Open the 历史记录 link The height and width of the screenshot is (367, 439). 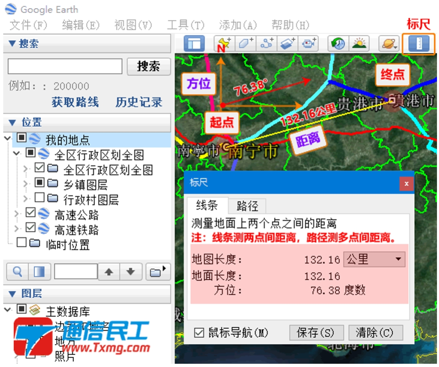[x=139, y=102]
